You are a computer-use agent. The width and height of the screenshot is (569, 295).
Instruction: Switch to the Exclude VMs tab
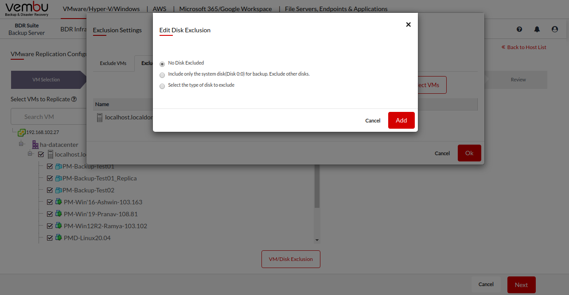(x=113, y=63)
